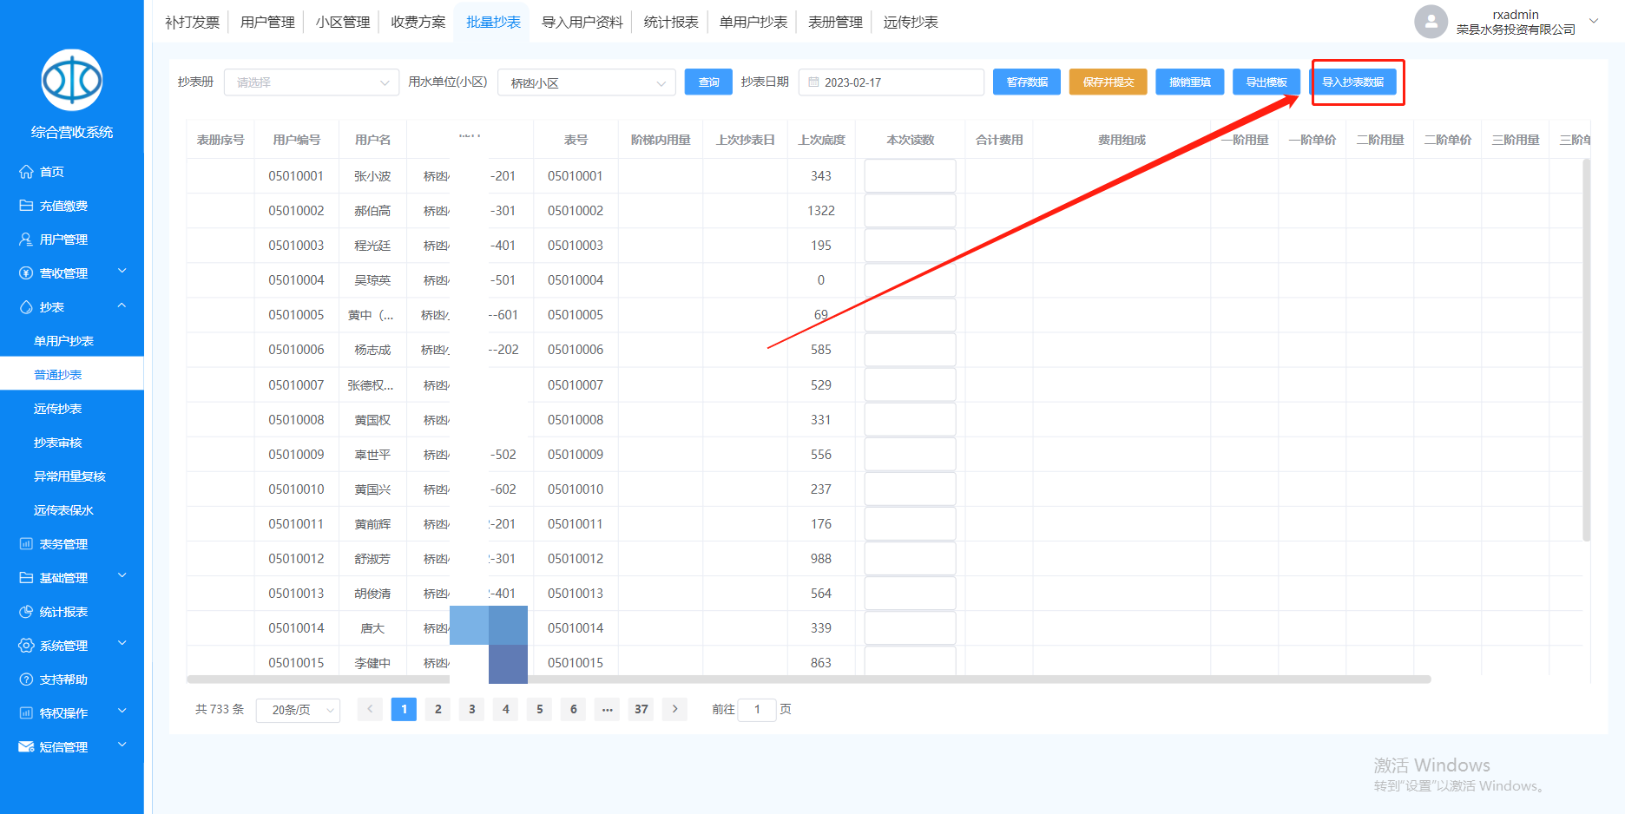Screen dimensions: 1625x814
Task: Expand the 特权操作 sidebar menu
Action: (122, 712)
